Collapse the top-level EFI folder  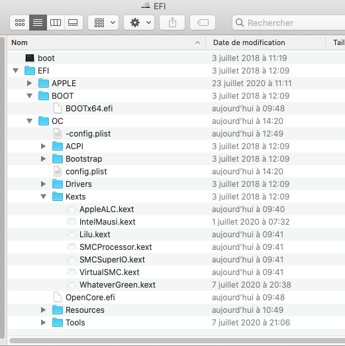(x=16, y=71)
